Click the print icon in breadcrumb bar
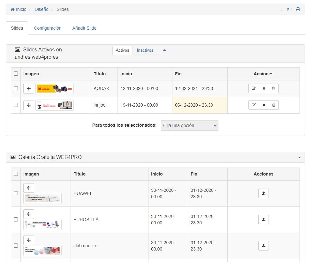This screenshot has height=262, width=311. [x=298, y=10]
